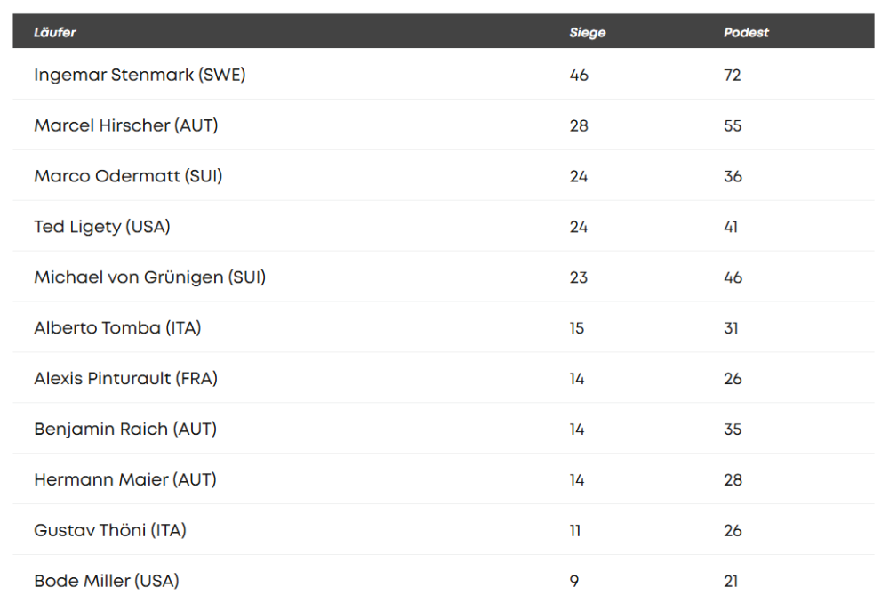Click the Podest column header
889x603 pixels.
[x=746, y=33]
